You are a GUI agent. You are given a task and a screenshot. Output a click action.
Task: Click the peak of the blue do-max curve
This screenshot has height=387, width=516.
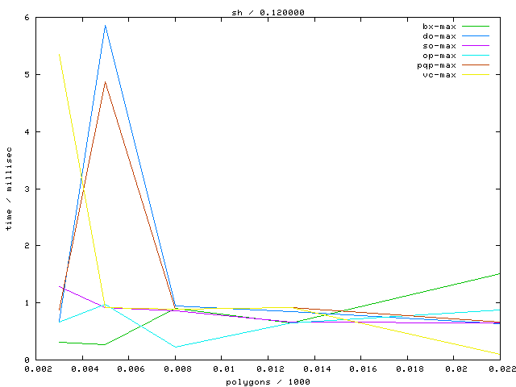105,26
